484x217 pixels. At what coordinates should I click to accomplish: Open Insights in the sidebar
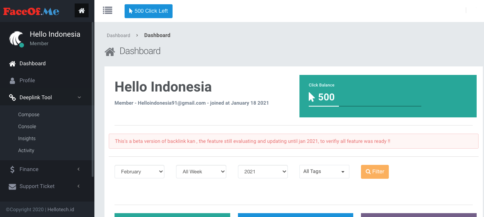(27, 139)
